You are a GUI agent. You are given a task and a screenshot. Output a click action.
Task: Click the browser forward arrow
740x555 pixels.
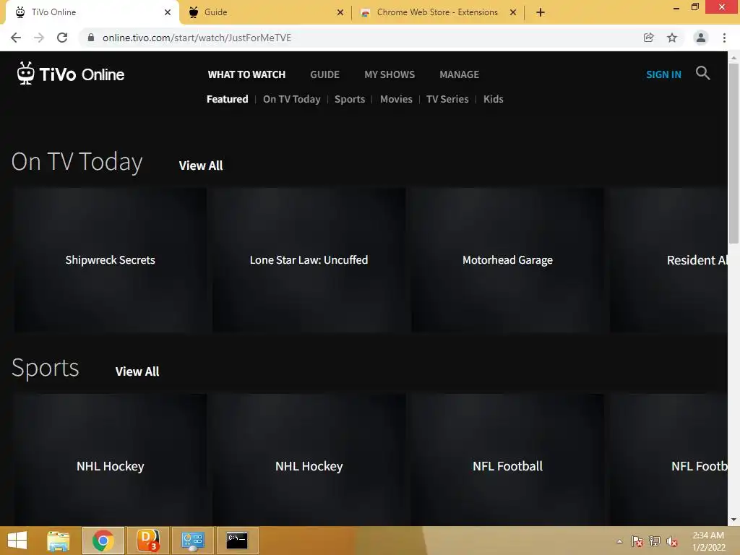[x=39, y=38]
